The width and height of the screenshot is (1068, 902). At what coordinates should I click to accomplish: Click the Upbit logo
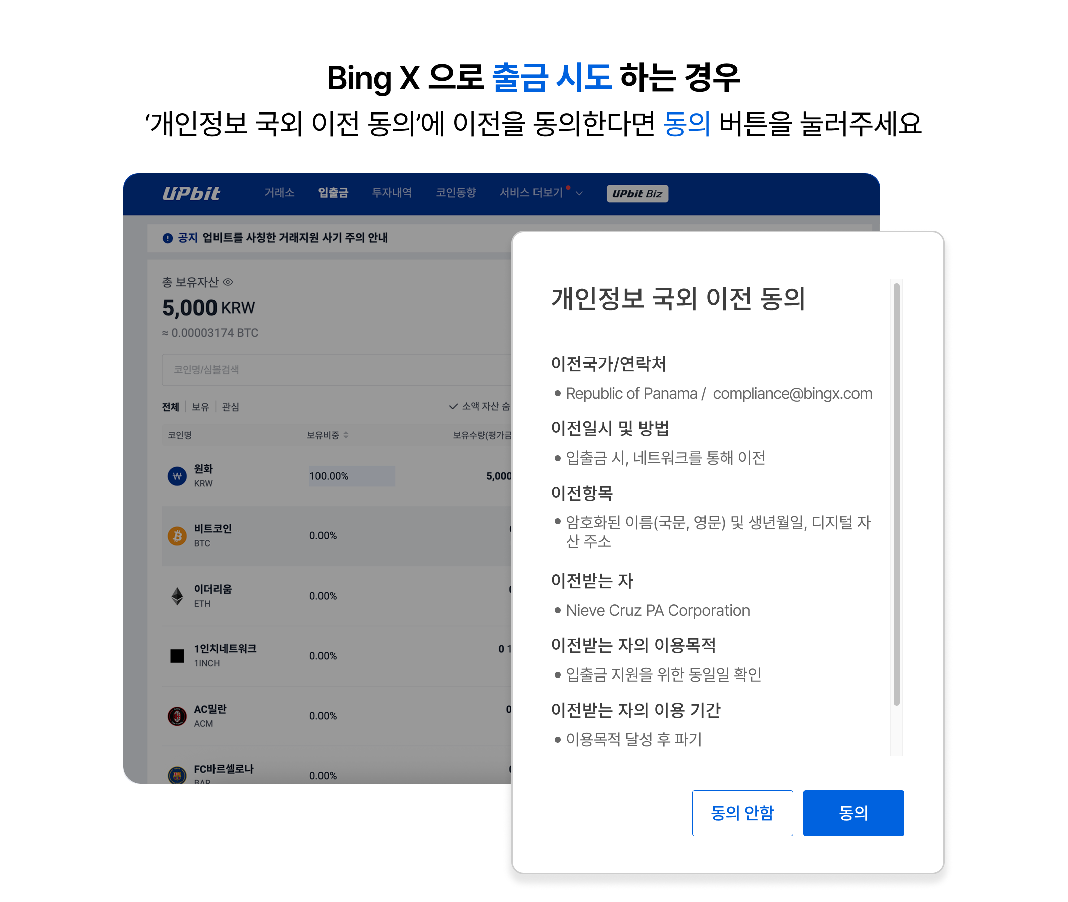tap(191, 193)
